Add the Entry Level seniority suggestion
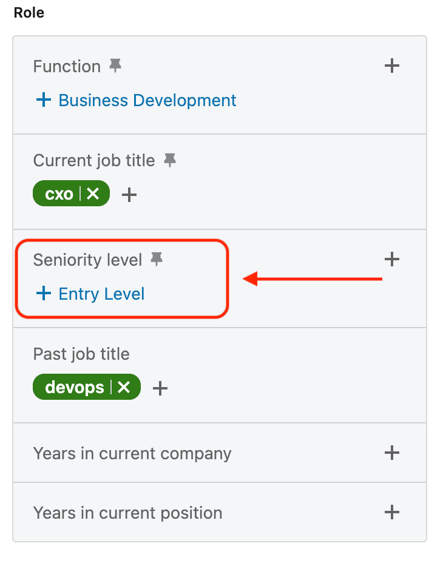443x563 pixels. (x=90, y=294)
